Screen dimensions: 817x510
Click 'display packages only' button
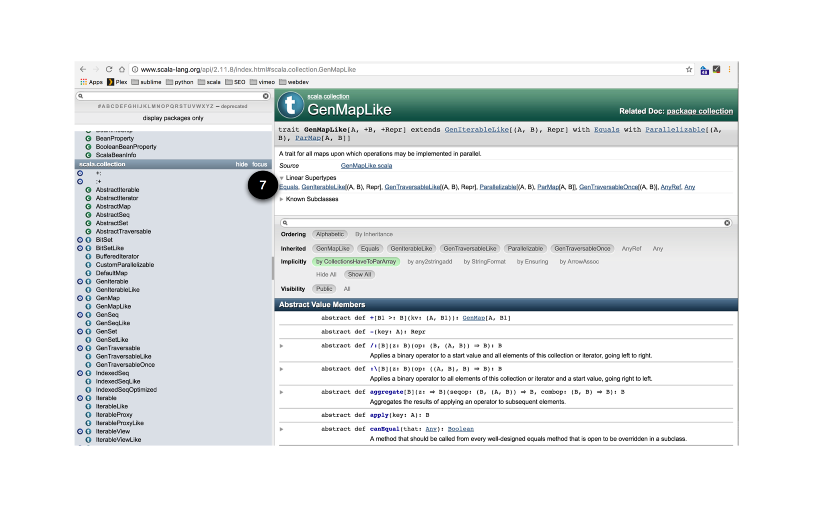(x=173, y=118)
